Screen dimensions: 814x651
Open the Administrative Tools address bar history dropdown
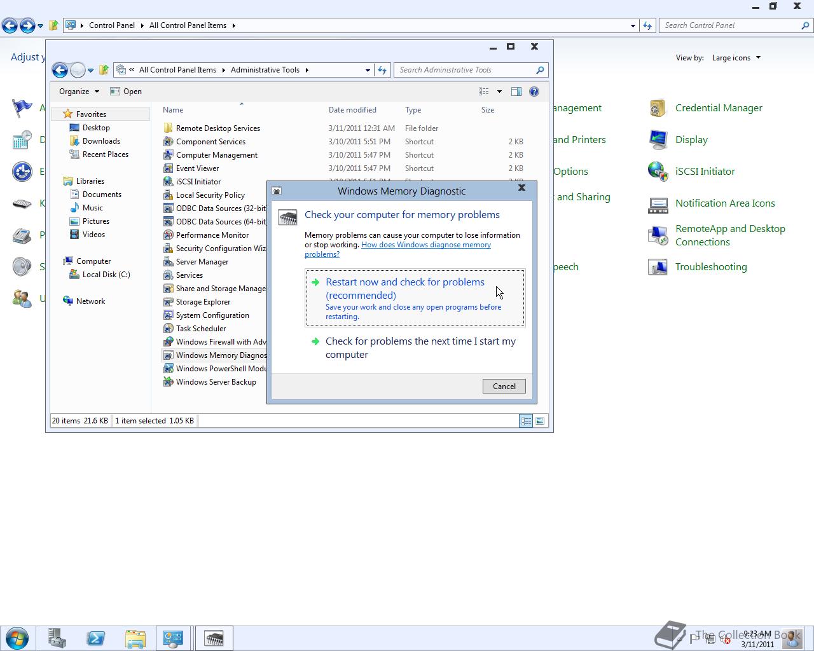(x=368, y=70)
